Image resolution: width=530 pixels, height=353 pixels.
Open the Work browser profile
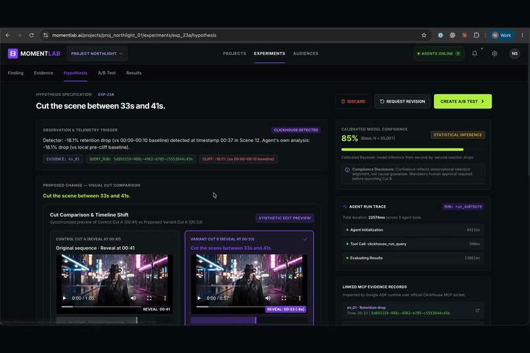tap(502, 35)
